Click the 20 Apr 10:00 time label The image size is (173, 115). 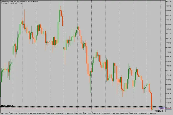point(78,113)
